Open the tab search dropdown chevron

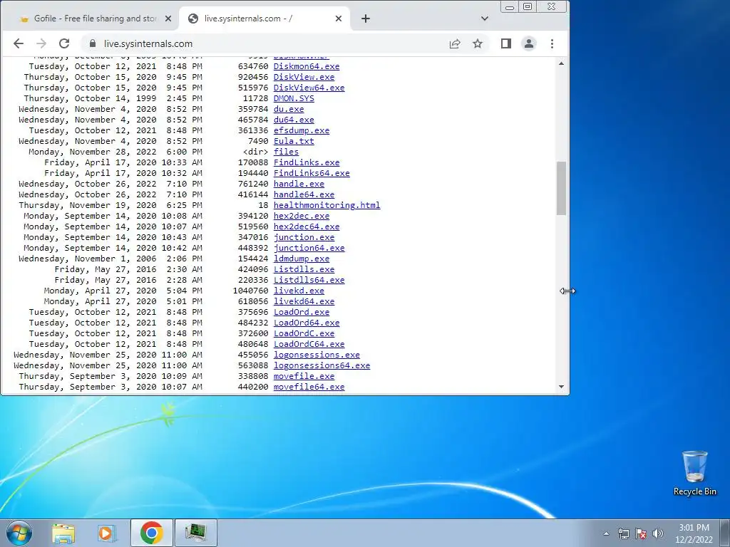point(485,19)
